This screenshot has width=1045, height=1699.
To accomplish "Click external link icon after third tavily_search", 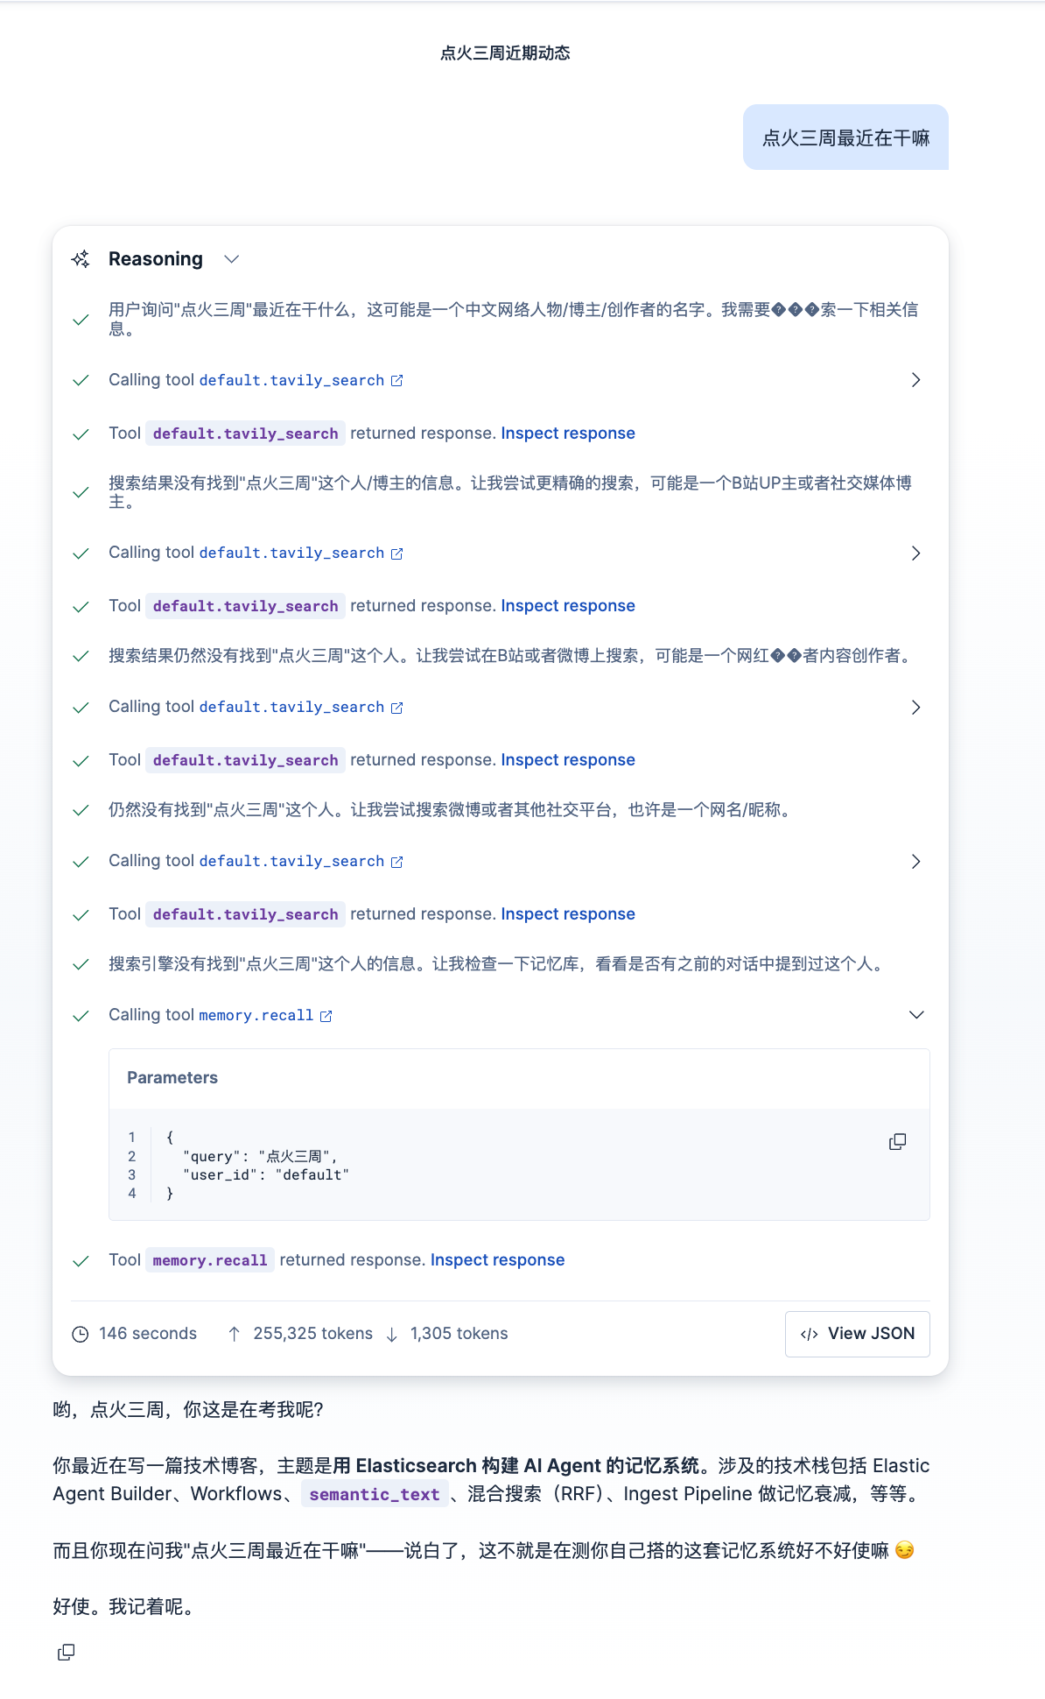I will [396, 708].
